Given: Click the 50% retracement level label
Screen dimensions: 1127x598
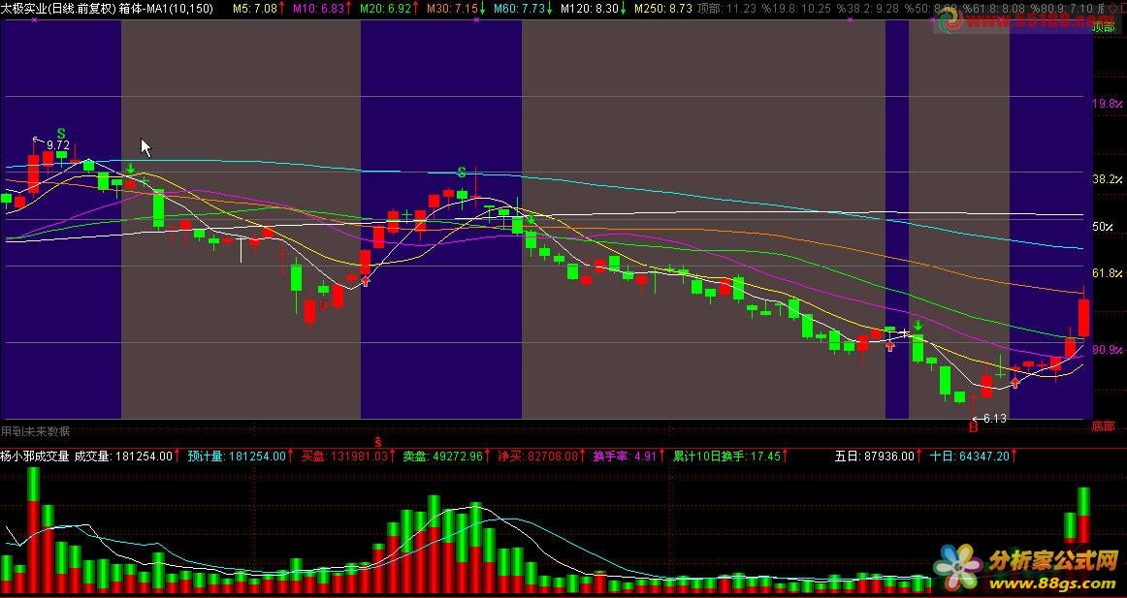Looking at the screenshot, I should [x=1103, y=226].
